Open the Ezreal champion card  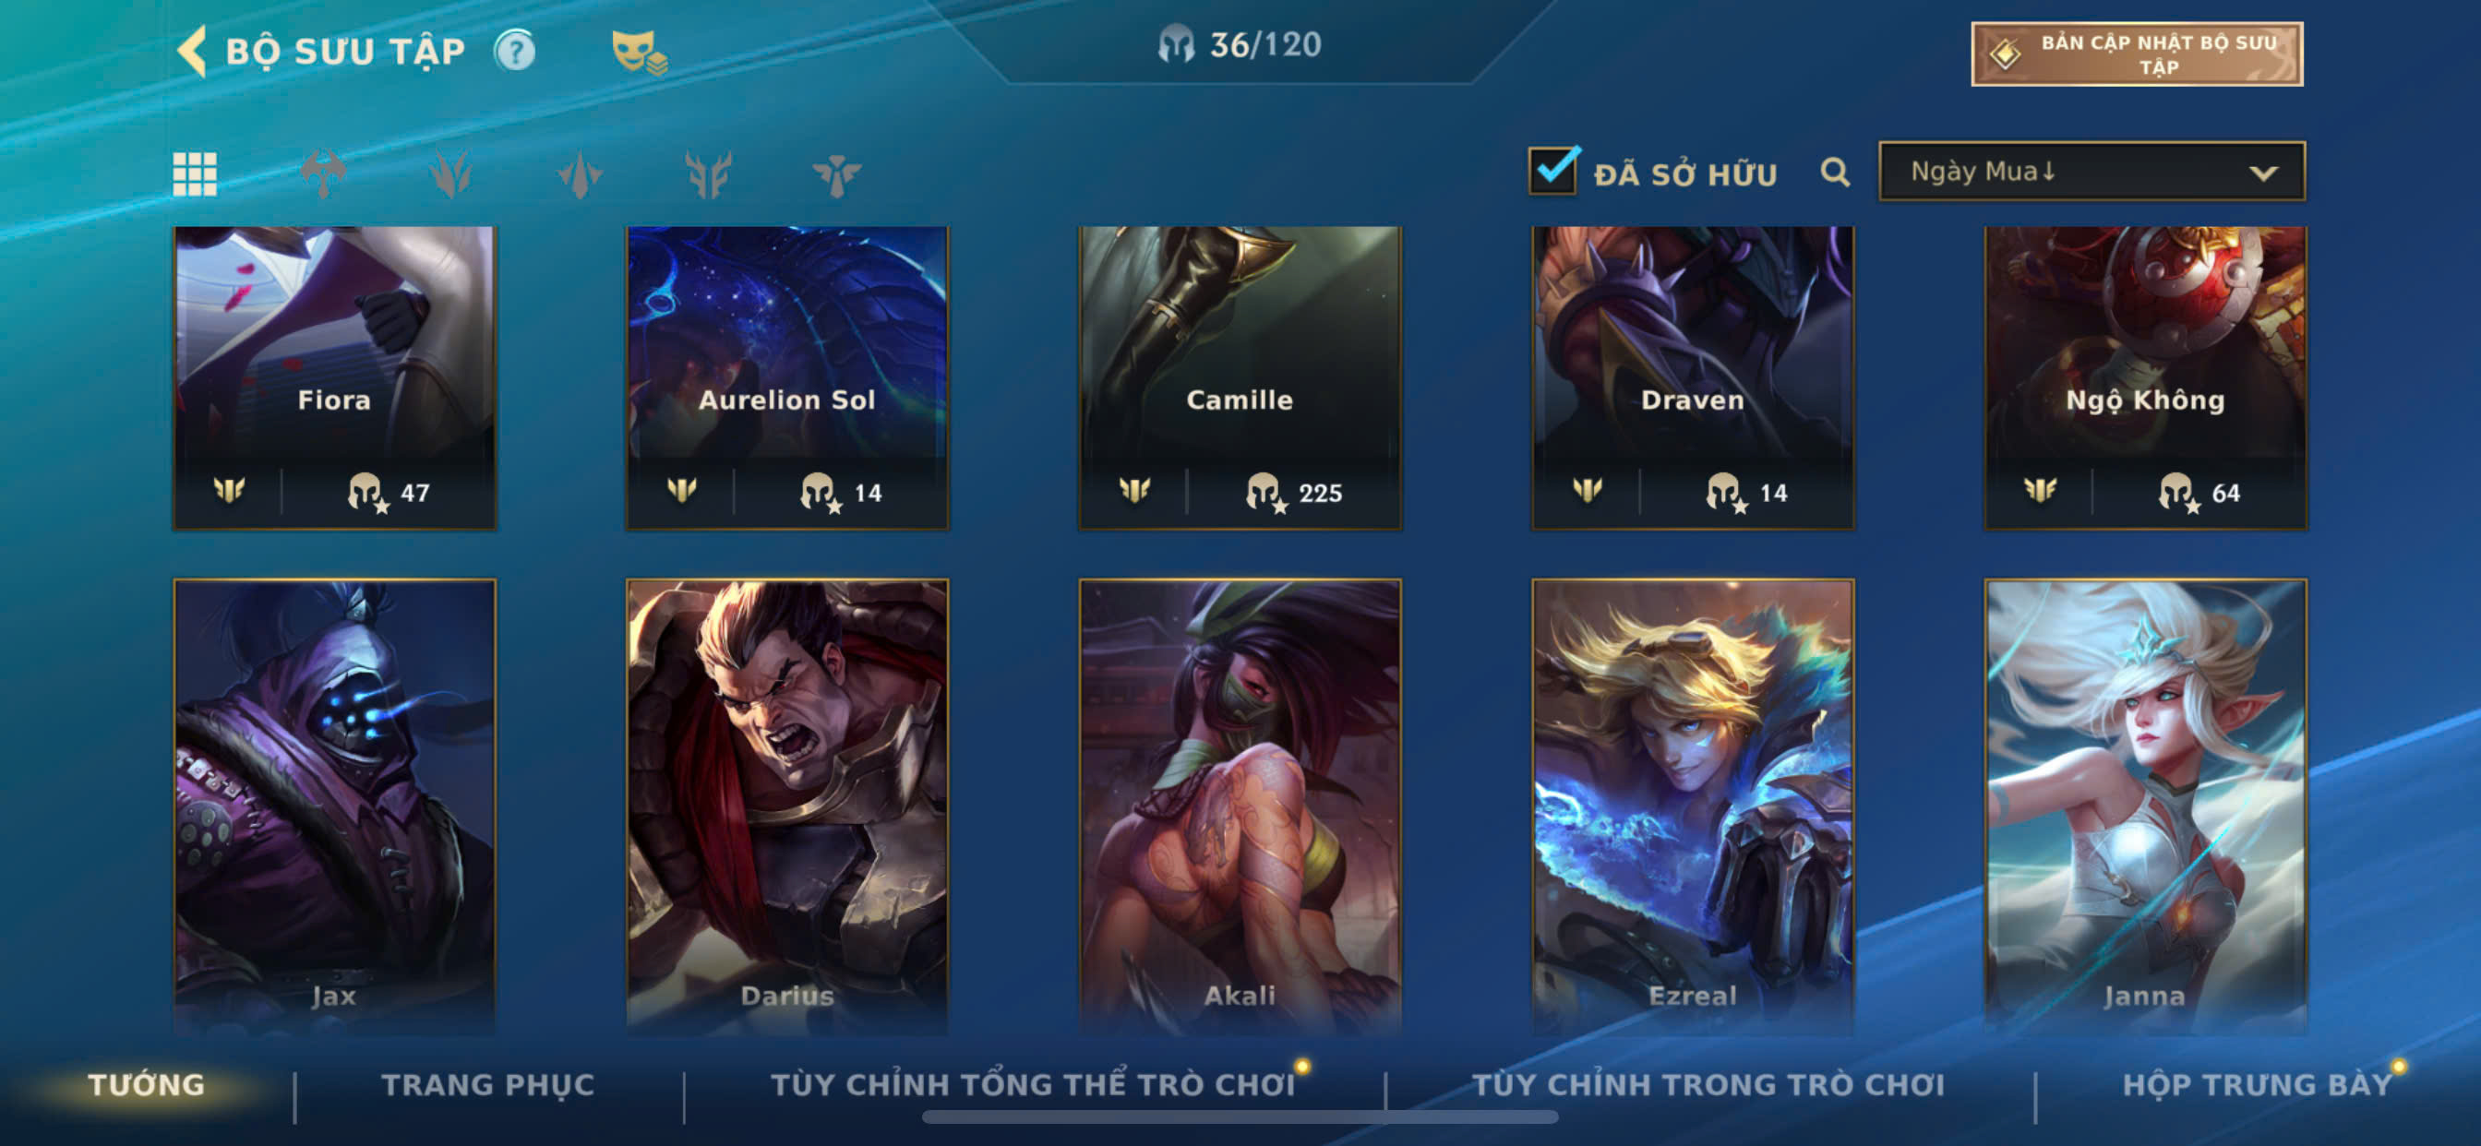coord(1692,806)
